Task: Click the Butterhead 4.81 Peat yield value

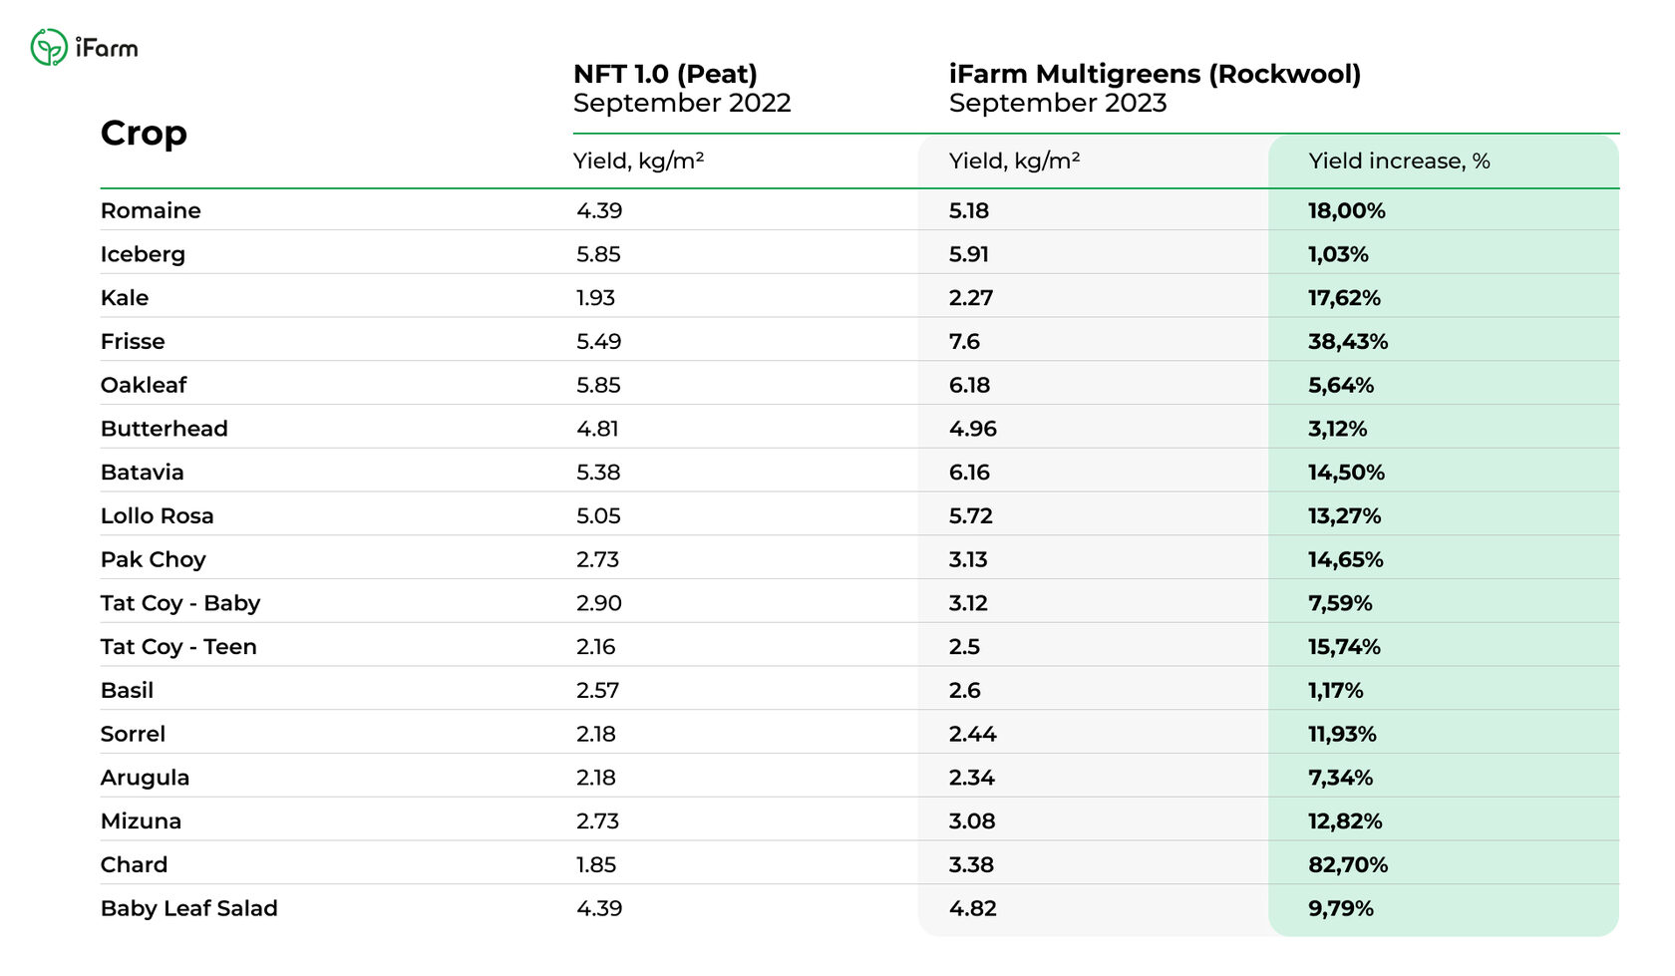Action: point(597,429)
